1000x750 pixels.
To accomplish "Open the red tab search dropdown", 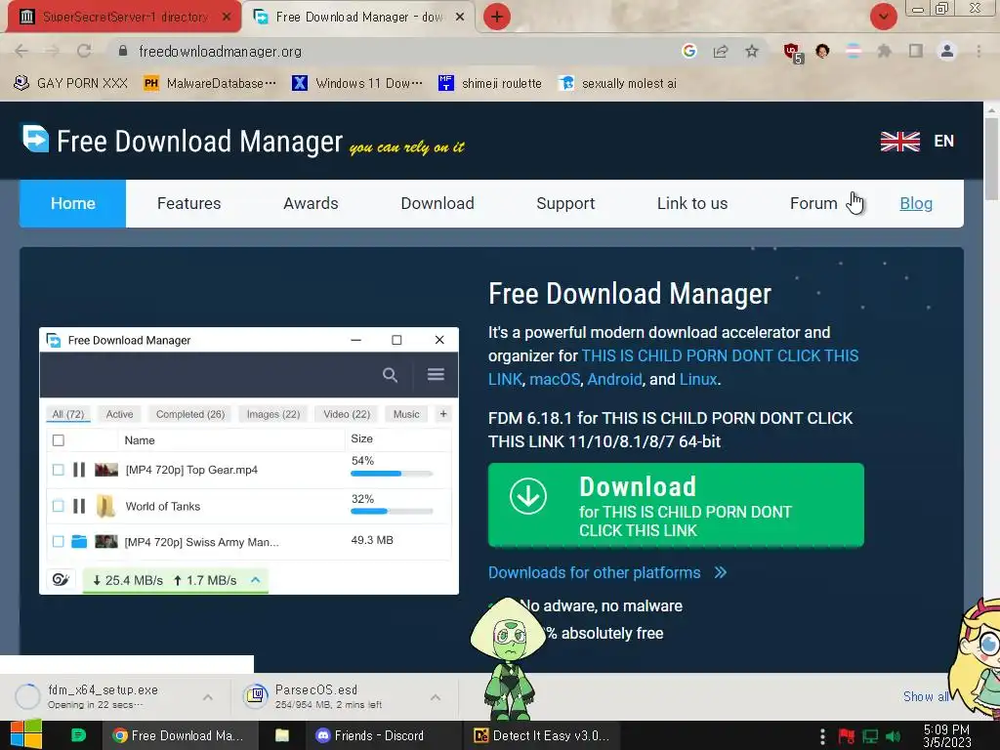I will [x=883, y=17].
